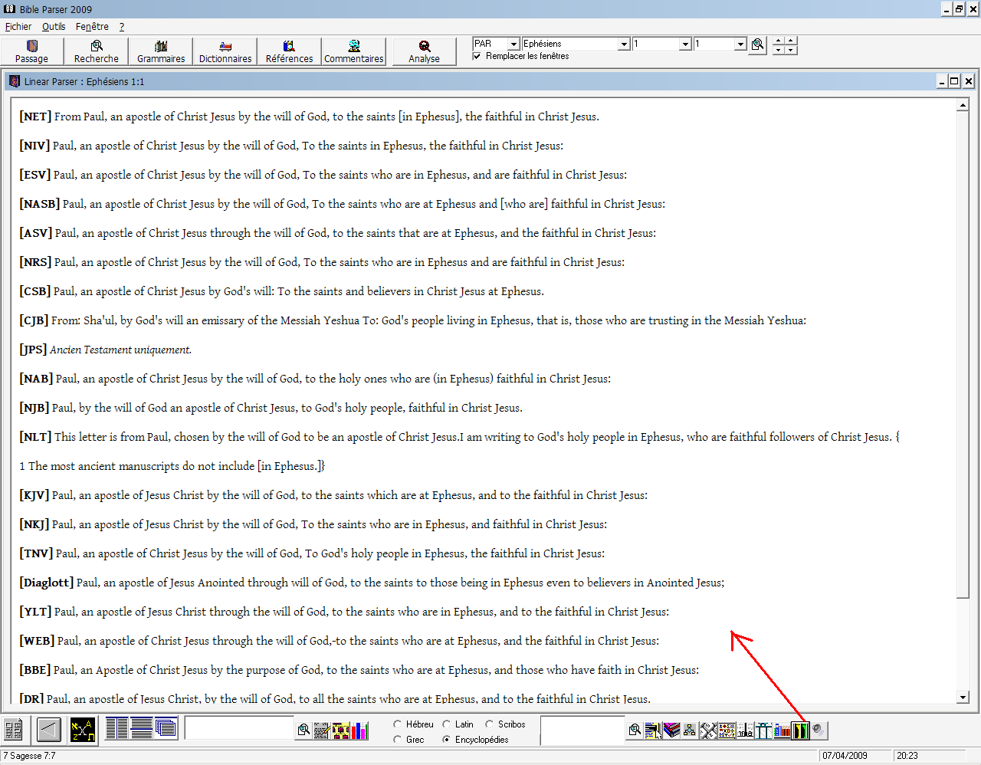Cascade the open windows
This screenshot has width=981, height=765.
[166, 727]
